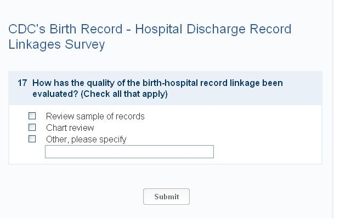
Task: Click the 'Review sample of records' label
Action: coord(95,116)
